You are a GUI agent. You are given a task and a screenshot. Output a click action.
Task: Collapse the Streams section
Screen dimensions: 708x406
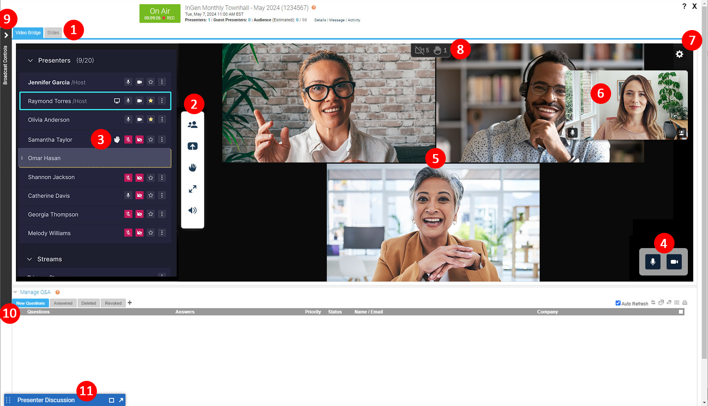coord(29,259)
